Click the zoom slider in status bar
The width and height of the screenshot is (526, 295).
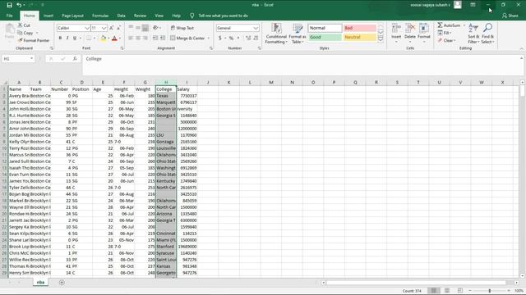pos(490,291)
